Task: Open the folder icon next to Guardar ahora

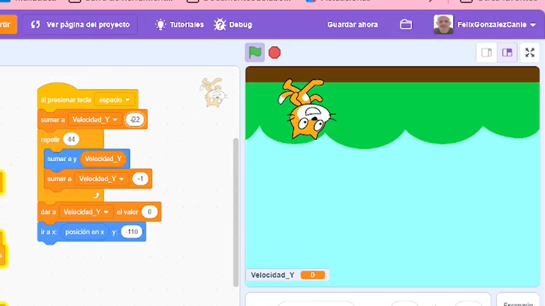Action: click(406, 25)
